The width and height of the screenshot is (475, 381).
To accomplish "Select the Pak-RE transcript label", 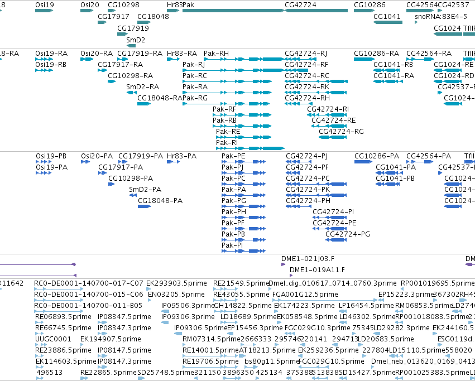I will click(228, 132).
